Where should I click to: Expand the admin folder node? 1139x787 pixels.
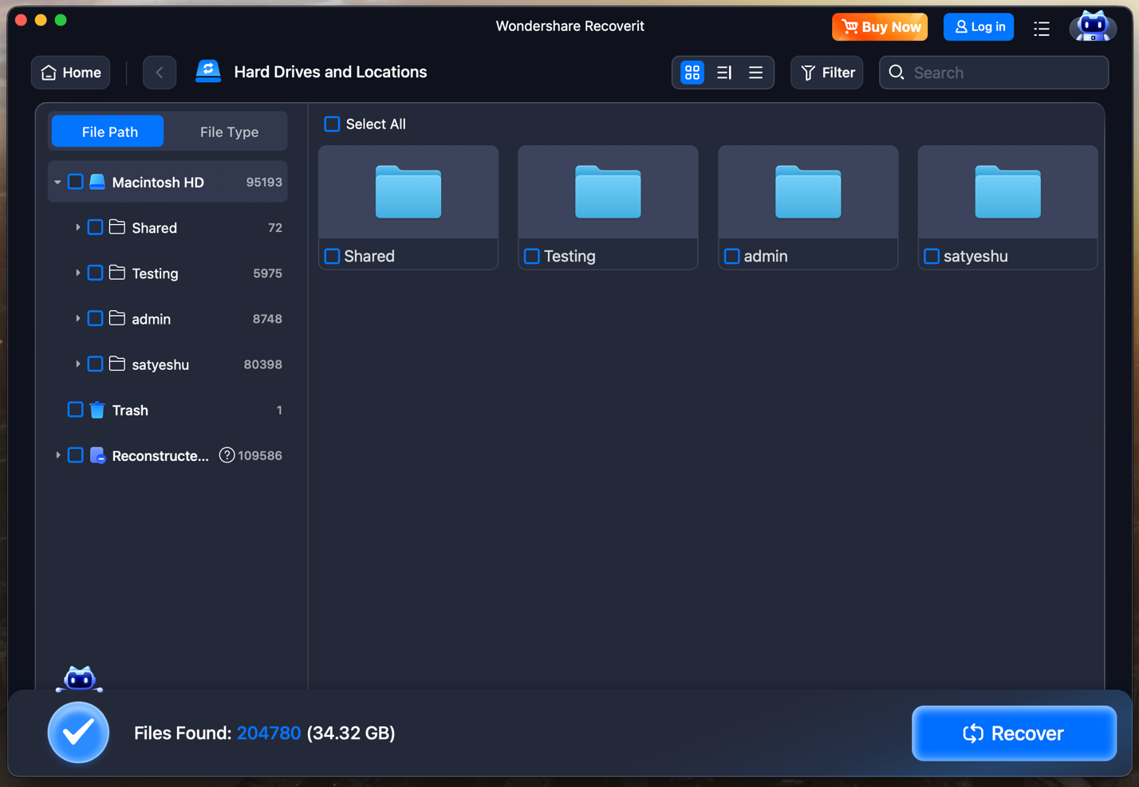pyautogui.click(x=77, y=318)
